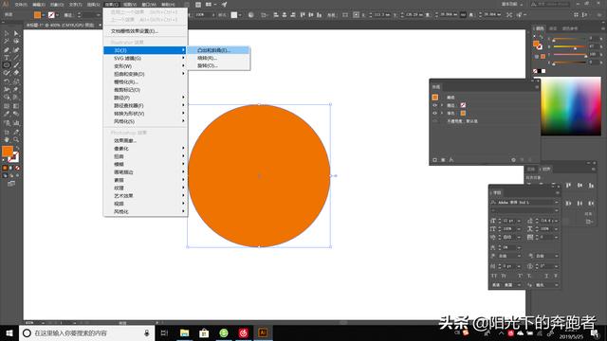This screenshot has width=607, height=341.
Task: Click delete trash icon in Appearance panel
Action: [530, 160]
